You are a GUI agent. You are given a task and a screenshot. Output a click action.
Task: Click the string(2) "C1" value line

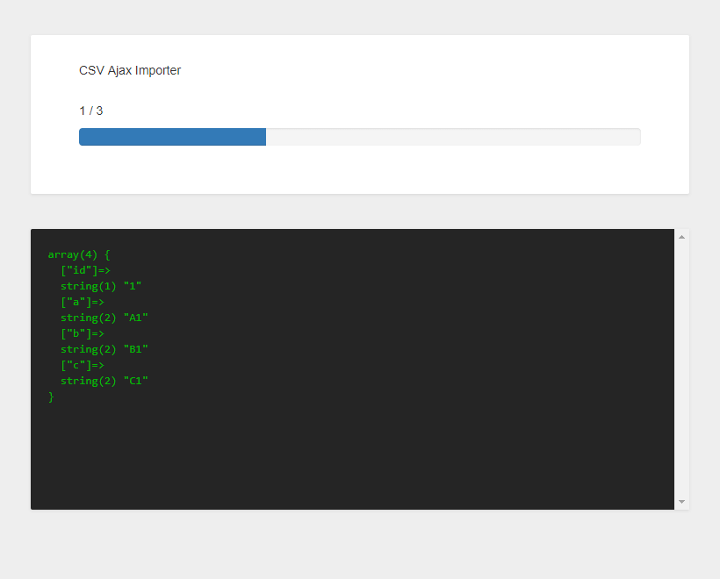point(104,382)
